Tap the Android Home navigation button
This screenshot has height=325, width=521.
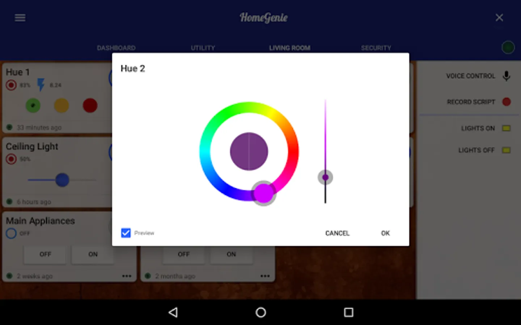pos(260,312)
